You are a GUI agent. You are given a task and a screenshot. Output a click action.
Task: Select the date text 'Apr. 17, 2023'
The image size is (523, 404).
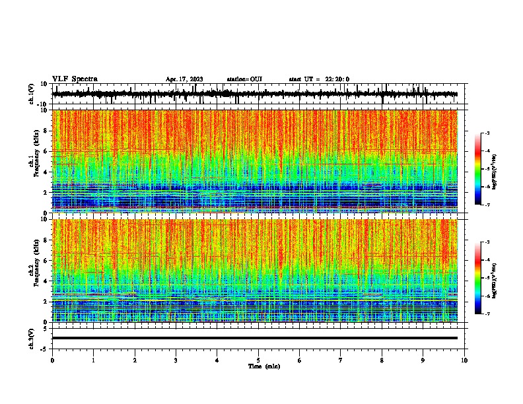tap(184, 79)
